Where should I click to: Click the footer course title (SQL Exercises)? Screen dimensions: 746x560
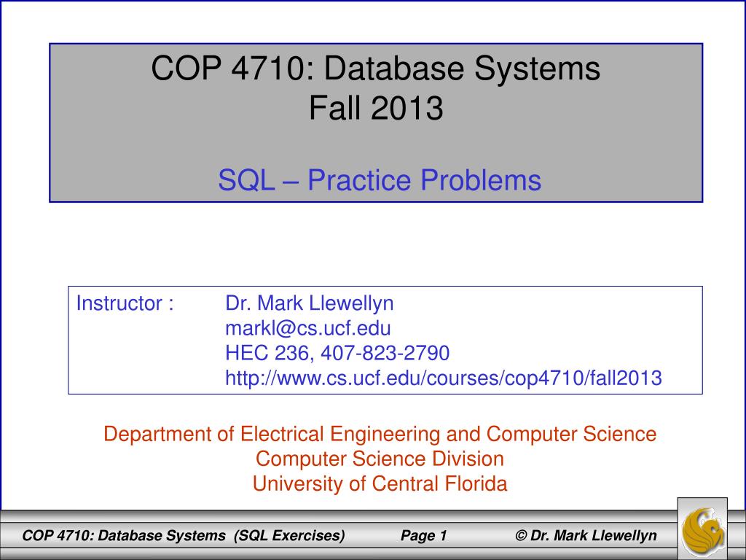pos(184,536)
